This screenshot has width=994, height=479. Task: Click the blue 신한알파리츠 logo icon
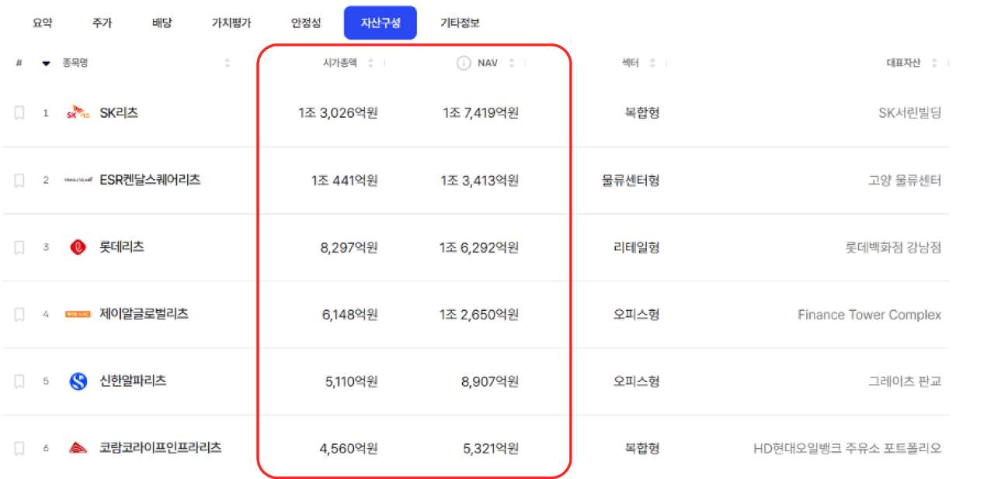78,381
